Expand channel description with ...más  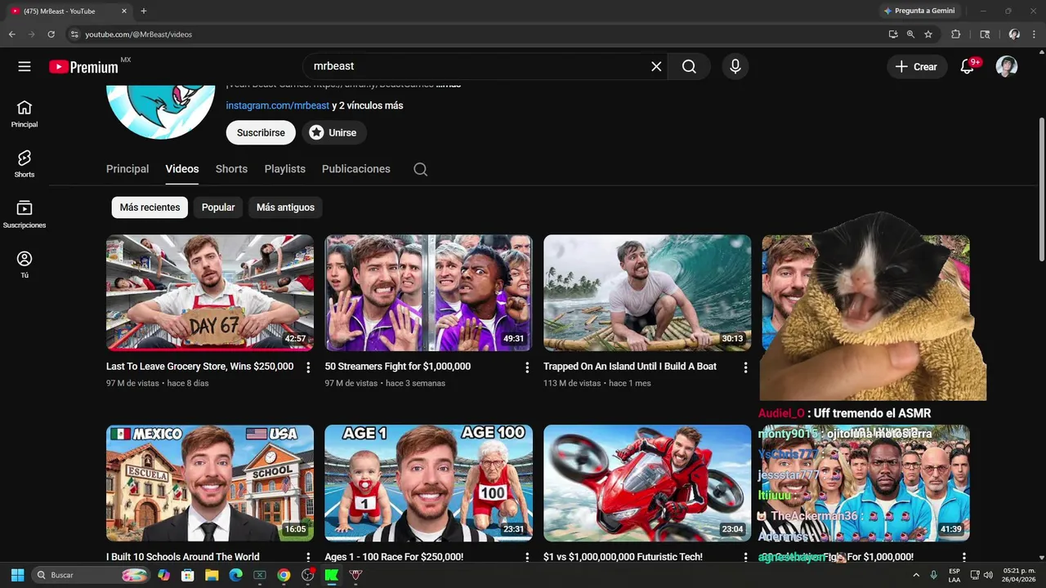click(x=449, y=84)
